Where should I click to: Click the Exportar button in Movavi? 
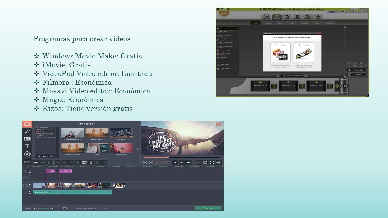tap(208, 208)
